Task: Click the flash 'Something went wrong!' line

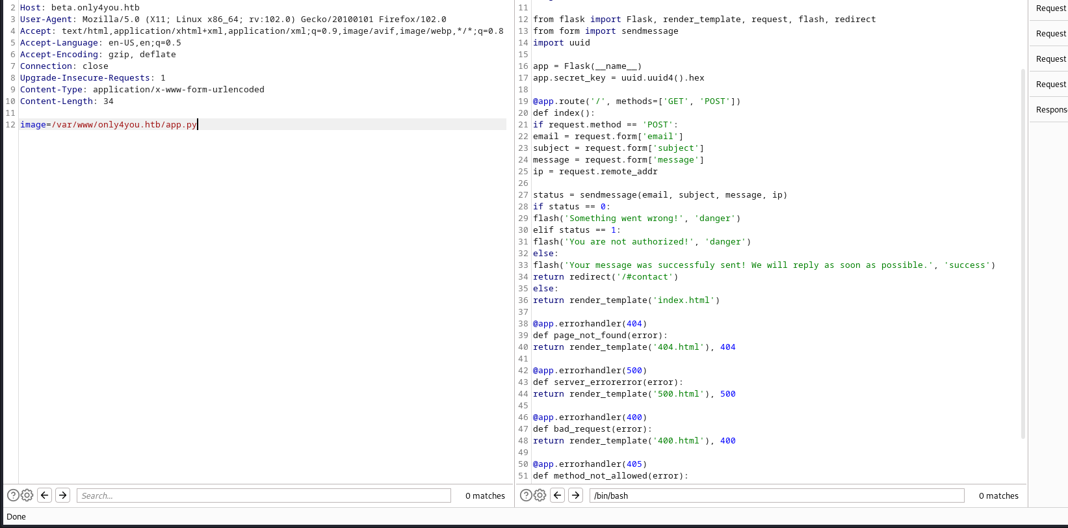Action: (637, 218)
